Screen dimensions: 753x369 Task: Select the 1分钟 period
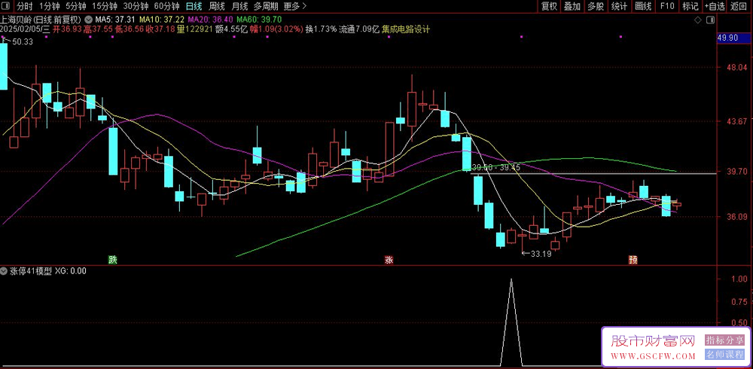click(49, 6)
